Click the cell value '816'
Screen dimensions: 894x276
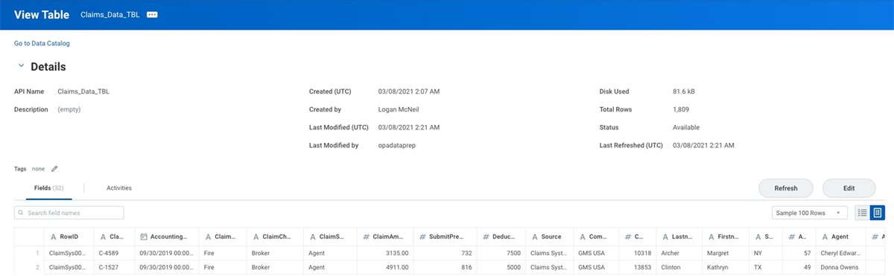point(467,267)
